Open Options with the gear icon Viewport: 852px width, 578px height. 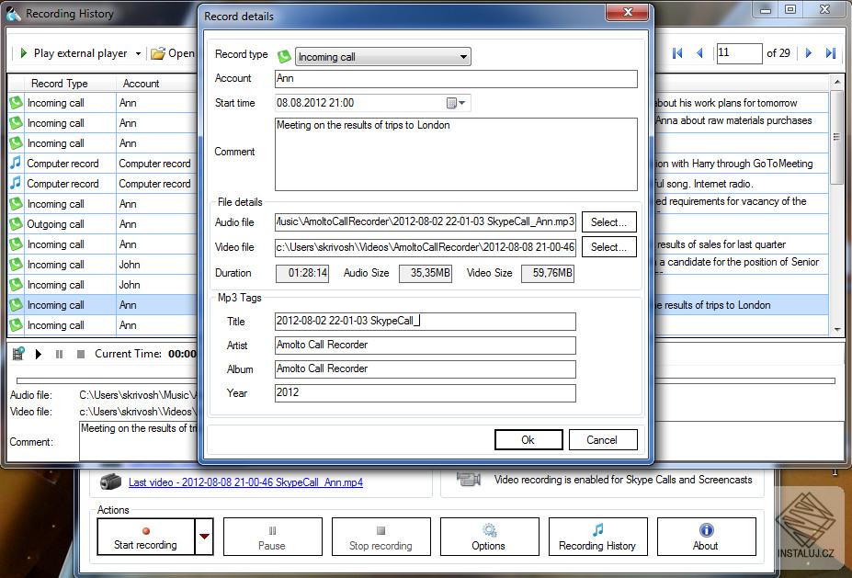tap(490, 537)
